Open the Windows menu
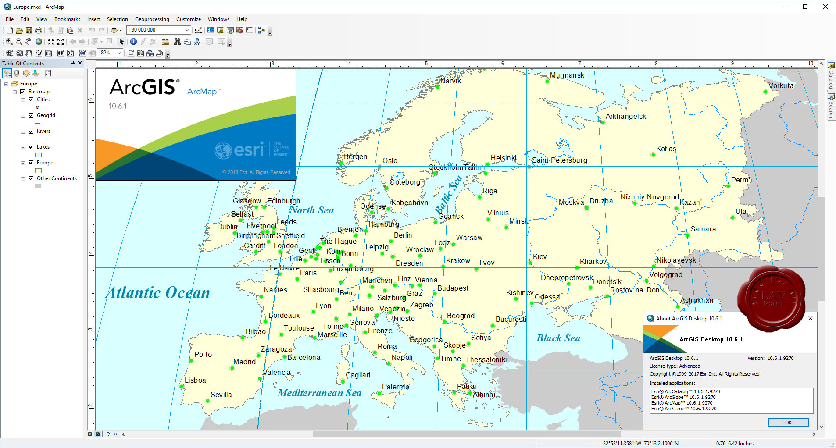 point(218,19)
